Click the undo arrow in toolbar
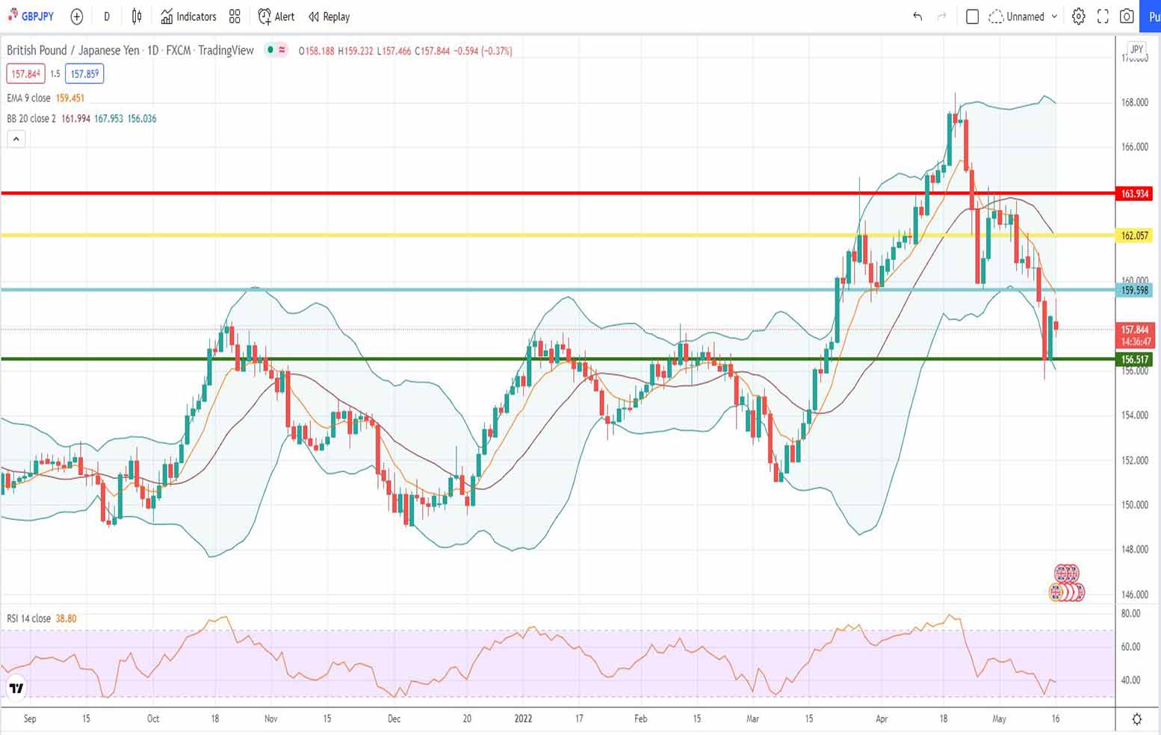Viewport: 1161px width, 735px height. (x=917, y=16)
